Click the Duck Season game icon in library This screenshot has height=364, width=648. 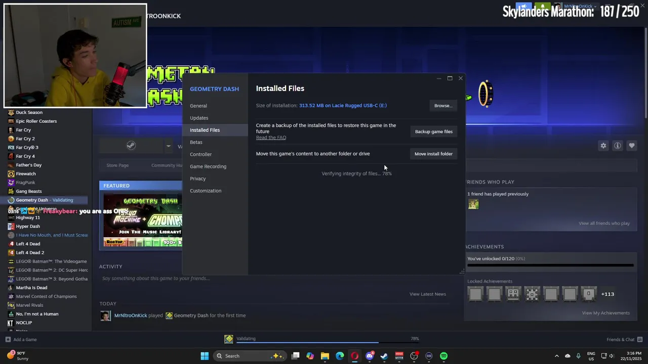[11, 112]
